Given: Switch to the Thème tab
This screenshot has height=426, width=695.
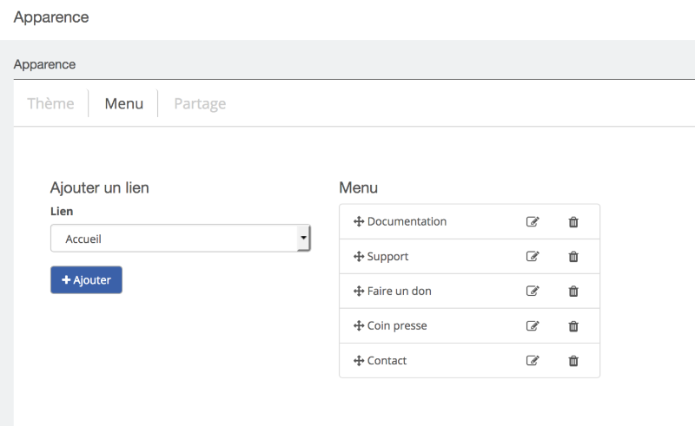Looking at the screenshot, I should pos(50,103).
